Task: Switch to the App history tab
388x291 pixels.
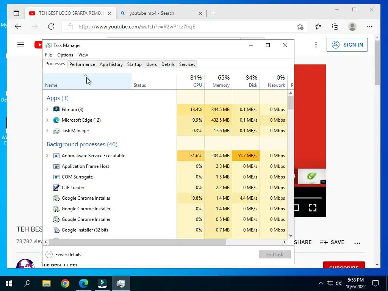Action: [111, 64]
